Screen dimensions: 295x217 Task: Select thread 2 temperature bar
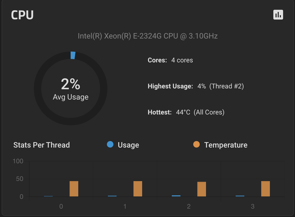click(202, 189)
